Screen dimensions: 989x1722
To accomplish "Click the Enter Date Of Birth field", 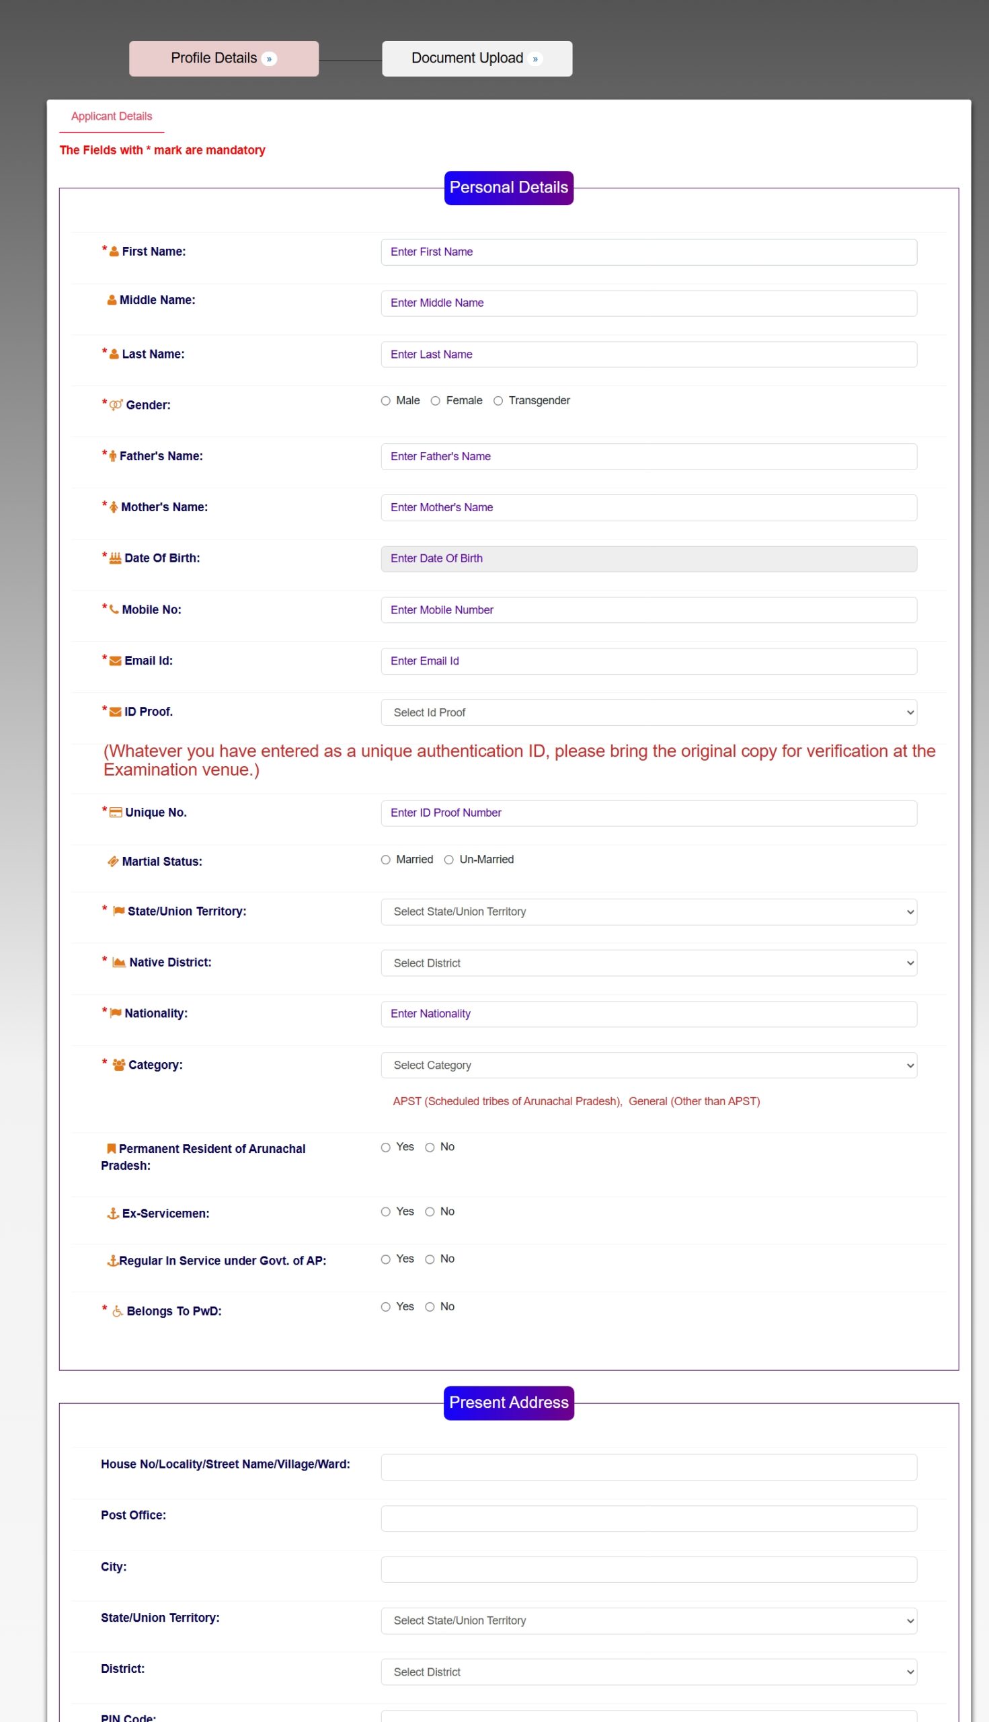I will [649, 558].
